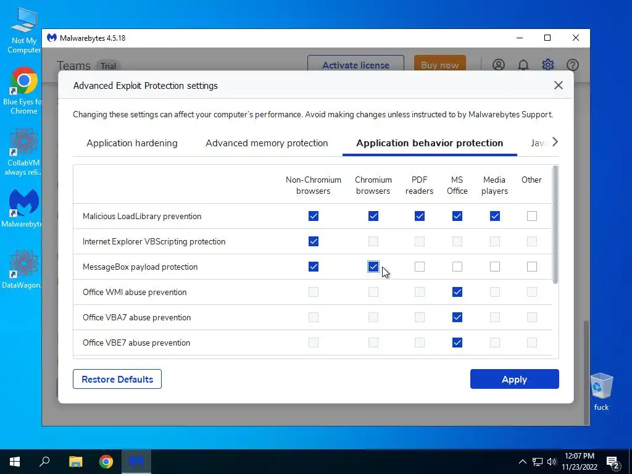632x474 pixels.
Task: Click the Restore Defaults button
Action: pyautogui.click(x=117, y=380)
